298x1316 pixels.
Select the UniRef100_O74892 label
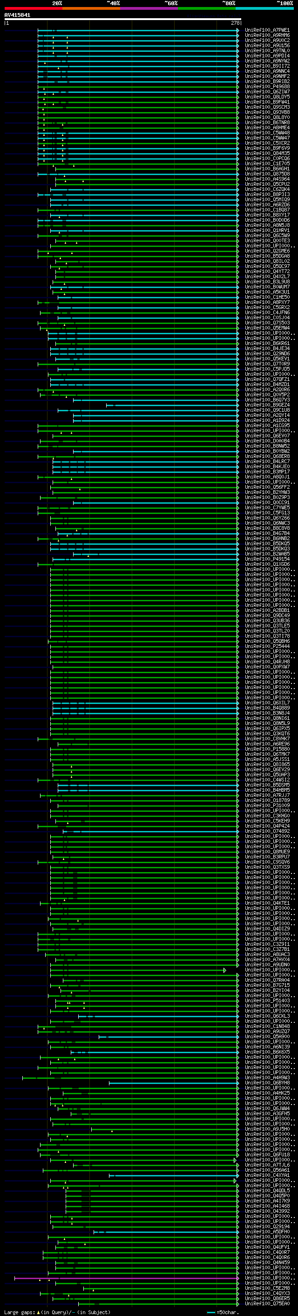267,831
